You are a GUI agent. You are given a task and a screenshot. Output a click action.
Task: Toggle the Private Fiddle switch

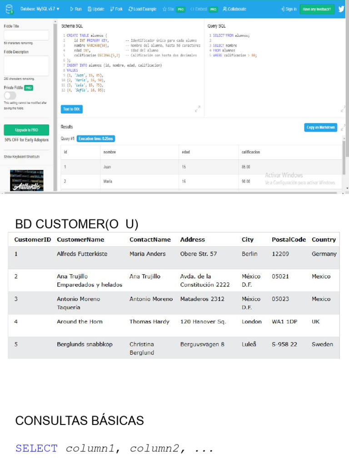click(10, 95)
